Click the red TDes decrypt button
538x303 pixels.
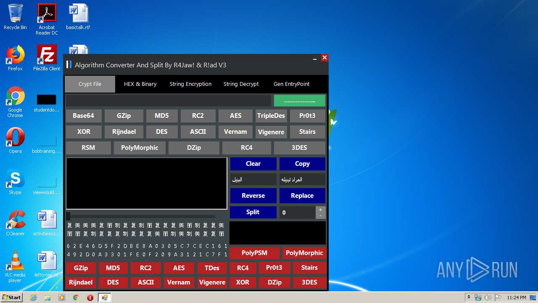coord(212,268)
